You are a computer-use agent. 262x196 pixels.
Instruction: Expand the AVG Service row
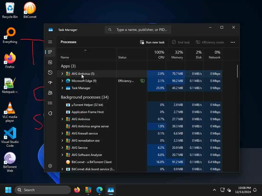[x=62, y=148]
